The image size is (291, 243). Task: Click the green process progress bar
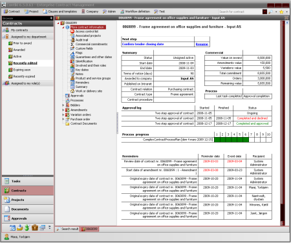[232, 140]
